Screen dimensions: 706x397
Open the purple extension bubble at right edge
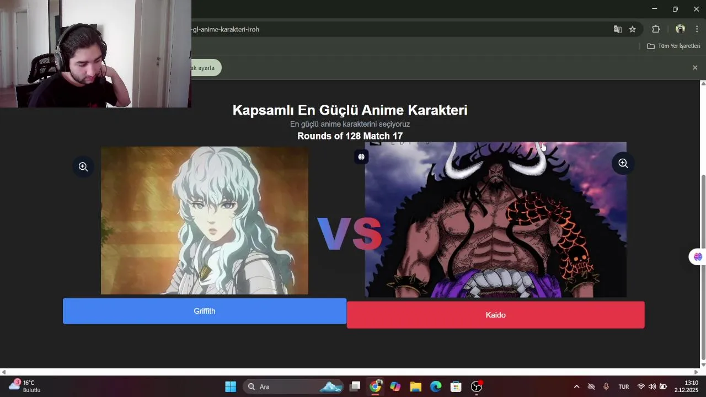point(698,257)
